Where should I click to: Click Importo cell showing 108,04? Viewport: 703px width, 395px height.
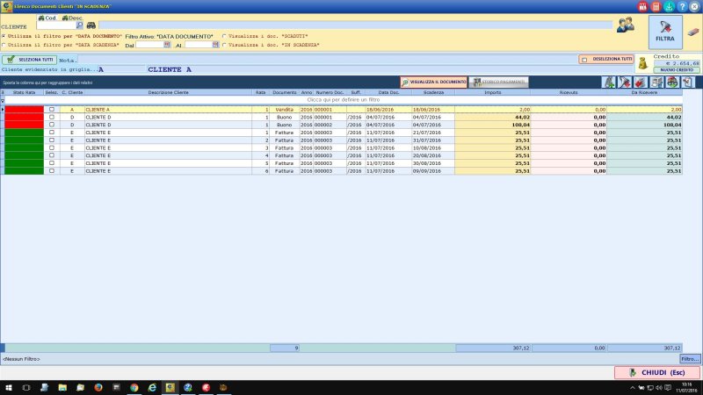[493, 125]
